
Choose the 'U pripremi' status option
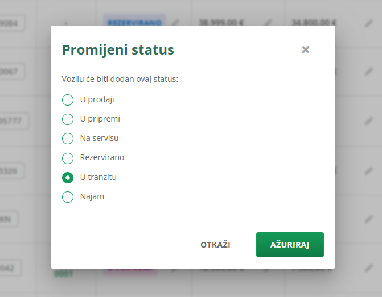coord(68,119)
